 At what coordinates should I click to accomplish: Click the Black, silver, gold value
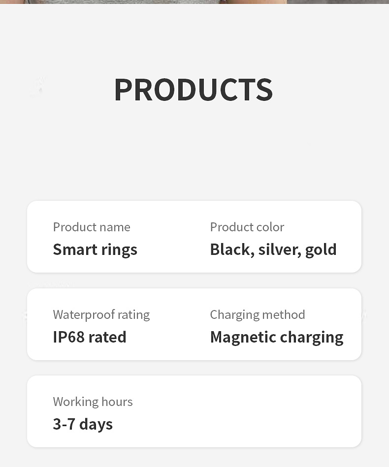273,249
